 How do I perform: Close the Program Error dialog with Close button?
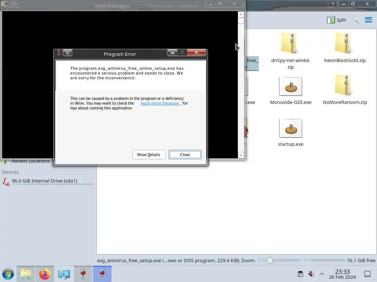click(x=185, y=155)
